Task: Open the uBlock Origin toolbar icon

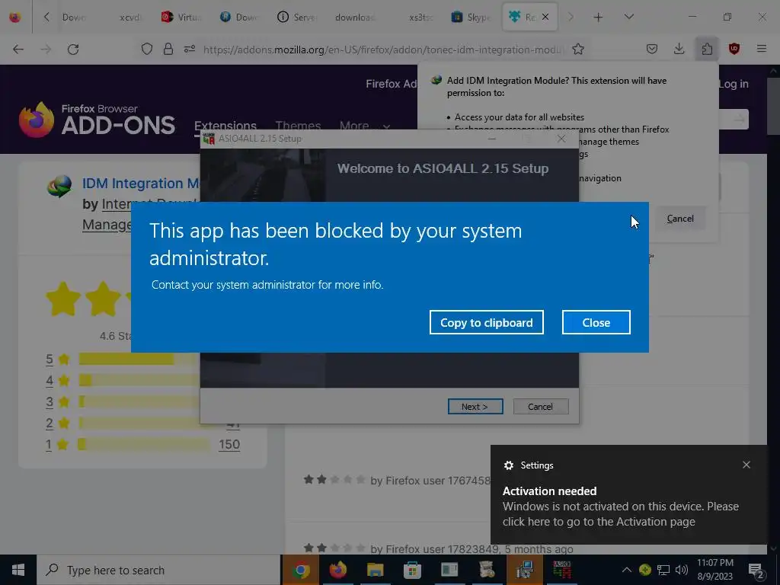Action: coord(734,49)
